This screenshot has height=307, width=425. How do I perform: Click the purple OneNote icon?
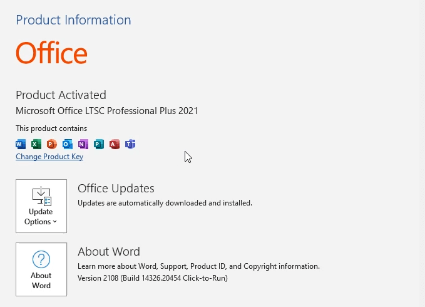click(83, 144)
